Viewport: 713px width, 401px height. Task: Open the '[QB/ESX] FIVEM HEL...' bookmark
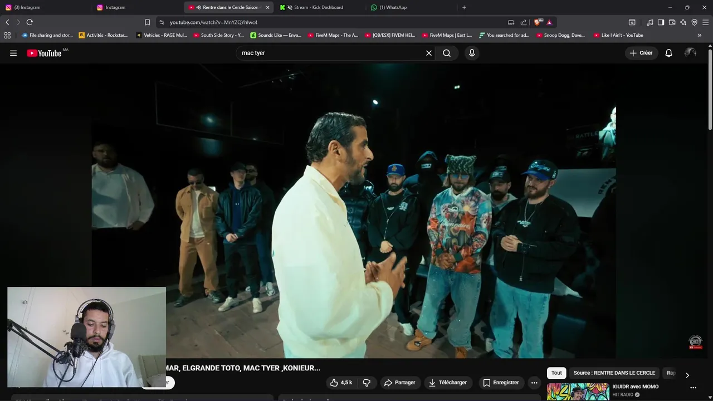tap(390, 35)
